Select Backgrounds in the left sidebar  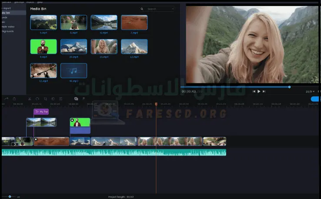pos(7,31)
